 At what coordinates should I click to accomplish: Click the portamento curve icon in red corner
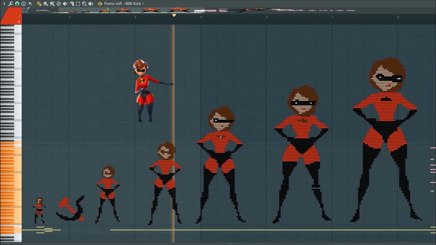(19, 16)
